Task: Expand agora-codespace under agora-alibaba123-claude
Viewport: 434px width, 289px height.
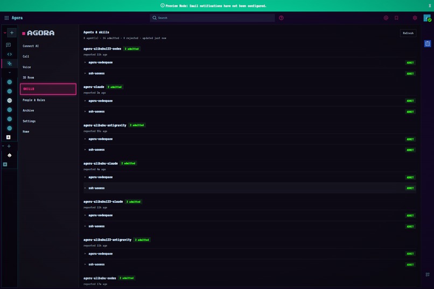Action: [85, 215]
